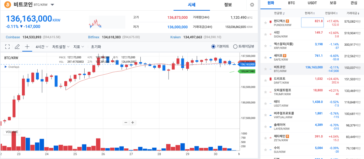Star ZETA/KRW as favorite
This screenshot has height=159, width=364.
click(x=265, y=138)
